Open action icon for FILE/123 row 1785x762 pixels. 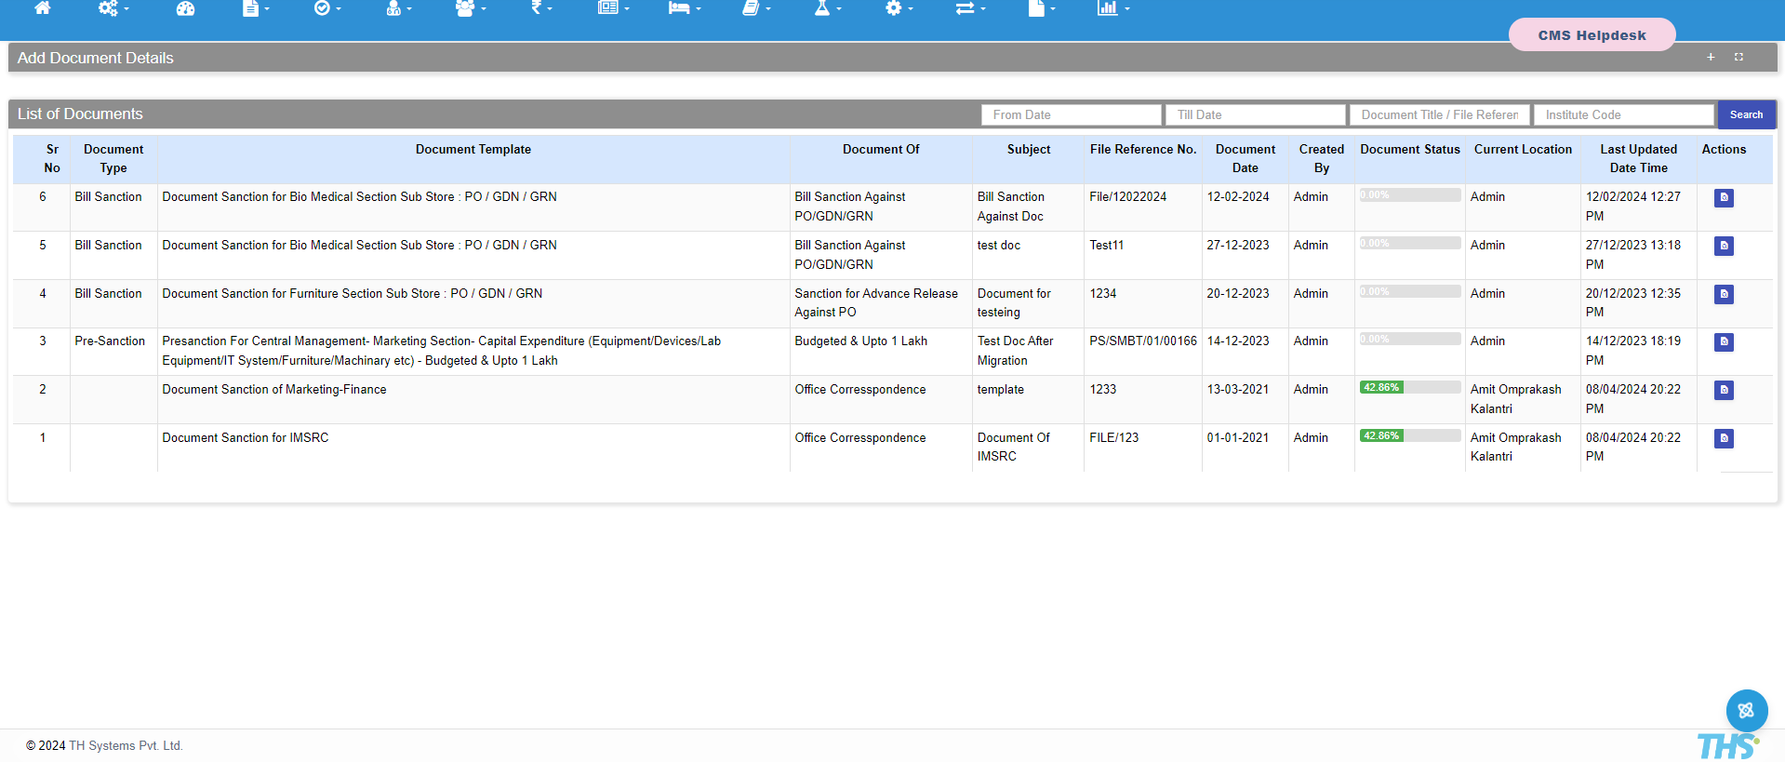tap(1724, 438)
